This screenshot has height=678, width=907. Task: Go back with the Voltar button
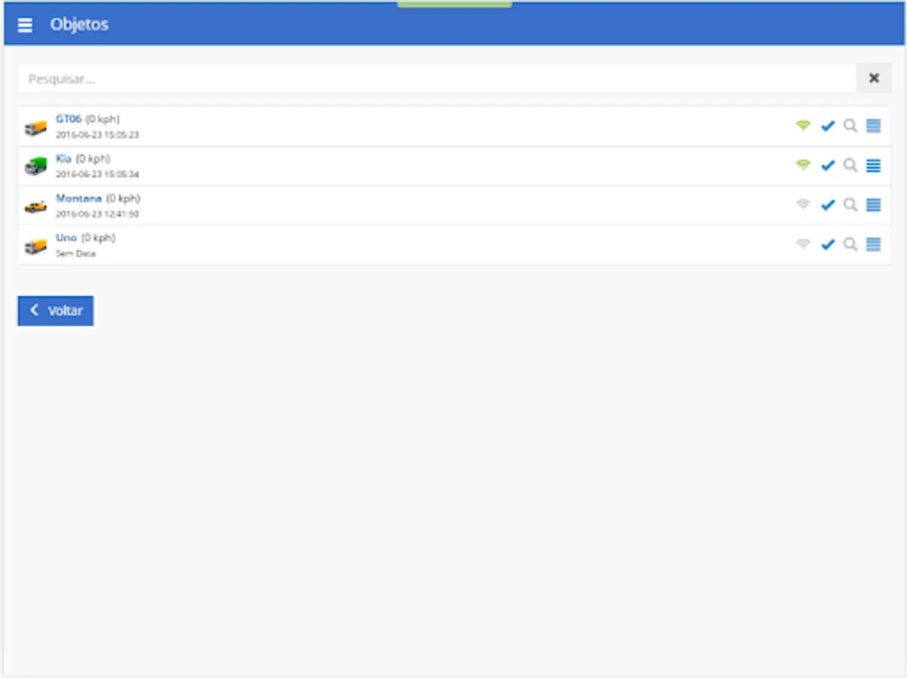pyautogui.click(x=56, y=311)
